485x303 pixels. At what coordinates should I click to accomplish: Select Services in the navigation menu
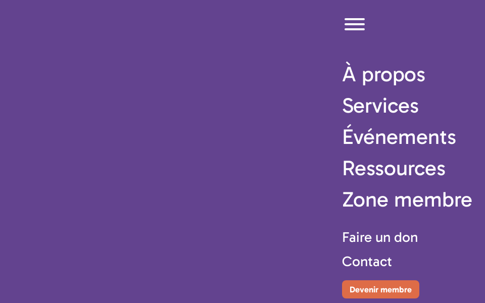(380, 106)
